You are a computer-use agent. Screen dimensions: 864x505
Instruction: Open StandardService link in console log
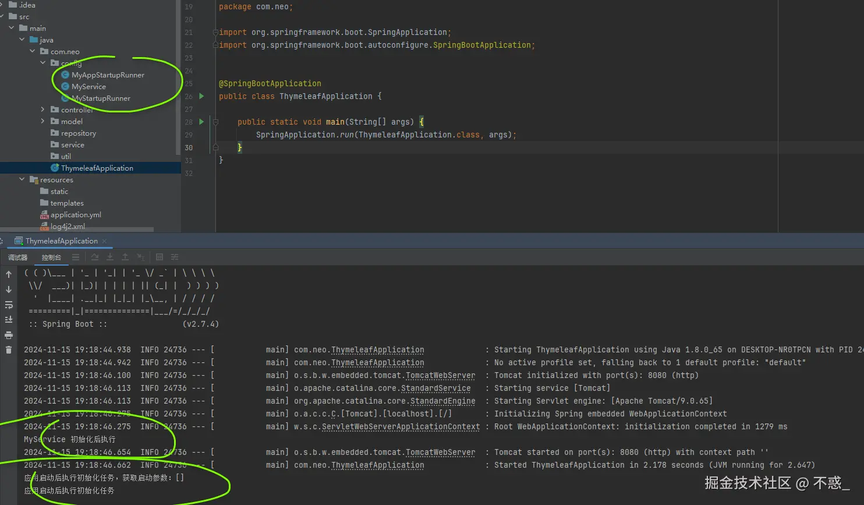436,389
